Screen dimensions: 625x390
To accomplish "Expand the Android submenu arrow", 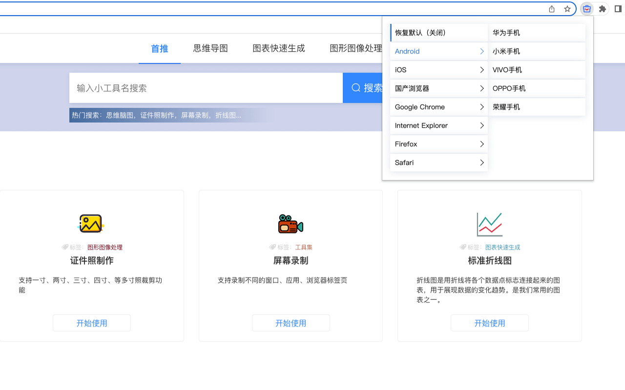I will point(481,51).
